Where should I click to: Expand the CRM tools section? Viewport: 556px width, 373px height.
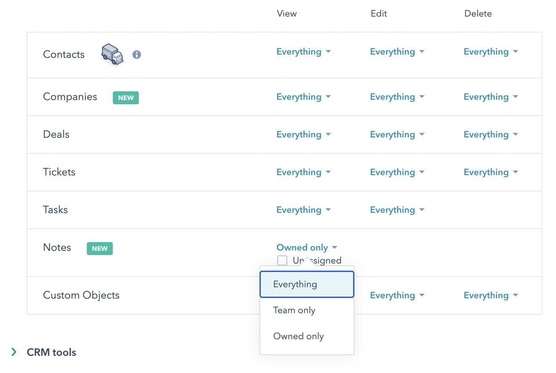coord(50,352)
